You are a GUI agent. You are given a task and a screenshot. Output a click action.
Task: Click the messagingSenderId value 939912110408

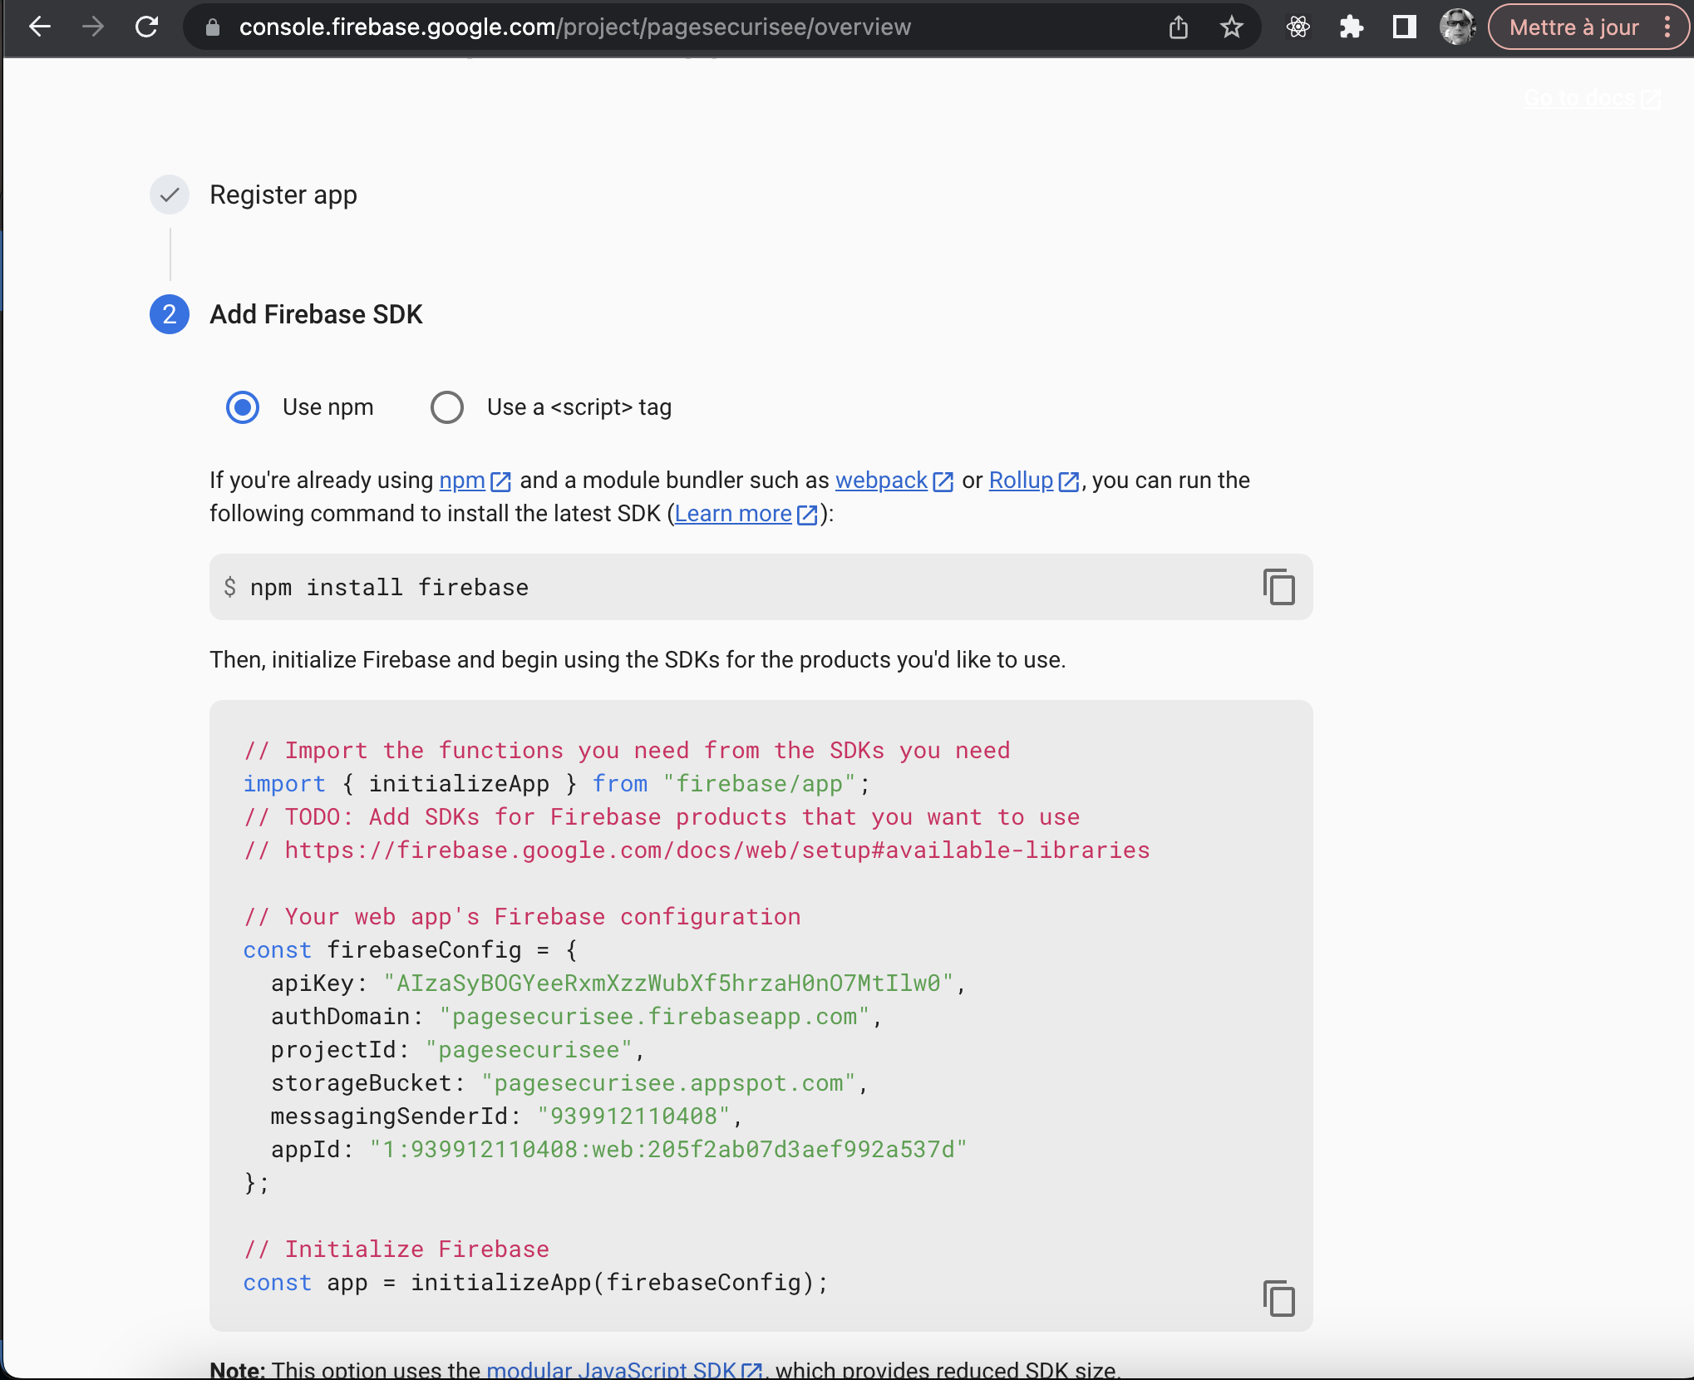click(634, 1116)
